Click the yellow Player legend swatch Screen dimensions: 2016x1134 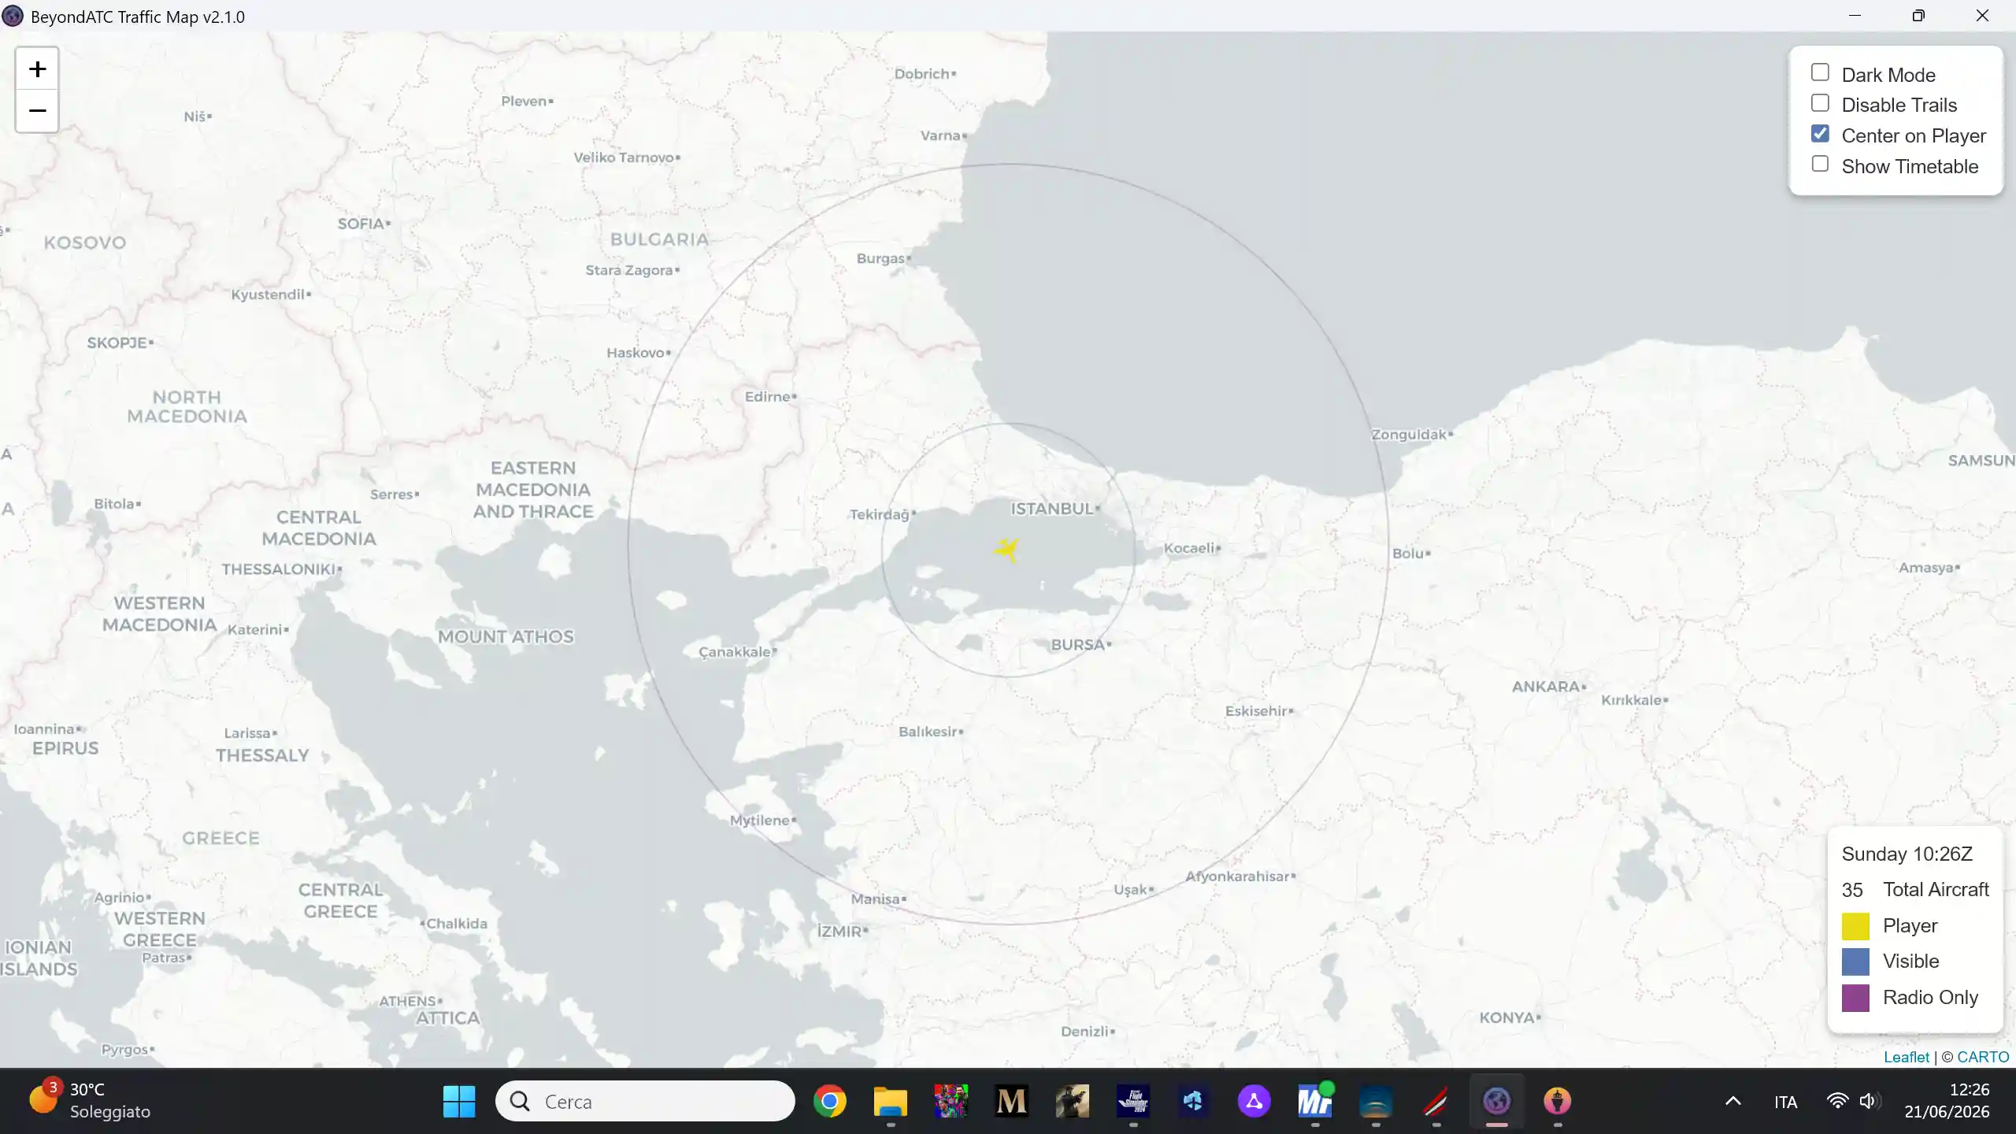[1855, 926]
